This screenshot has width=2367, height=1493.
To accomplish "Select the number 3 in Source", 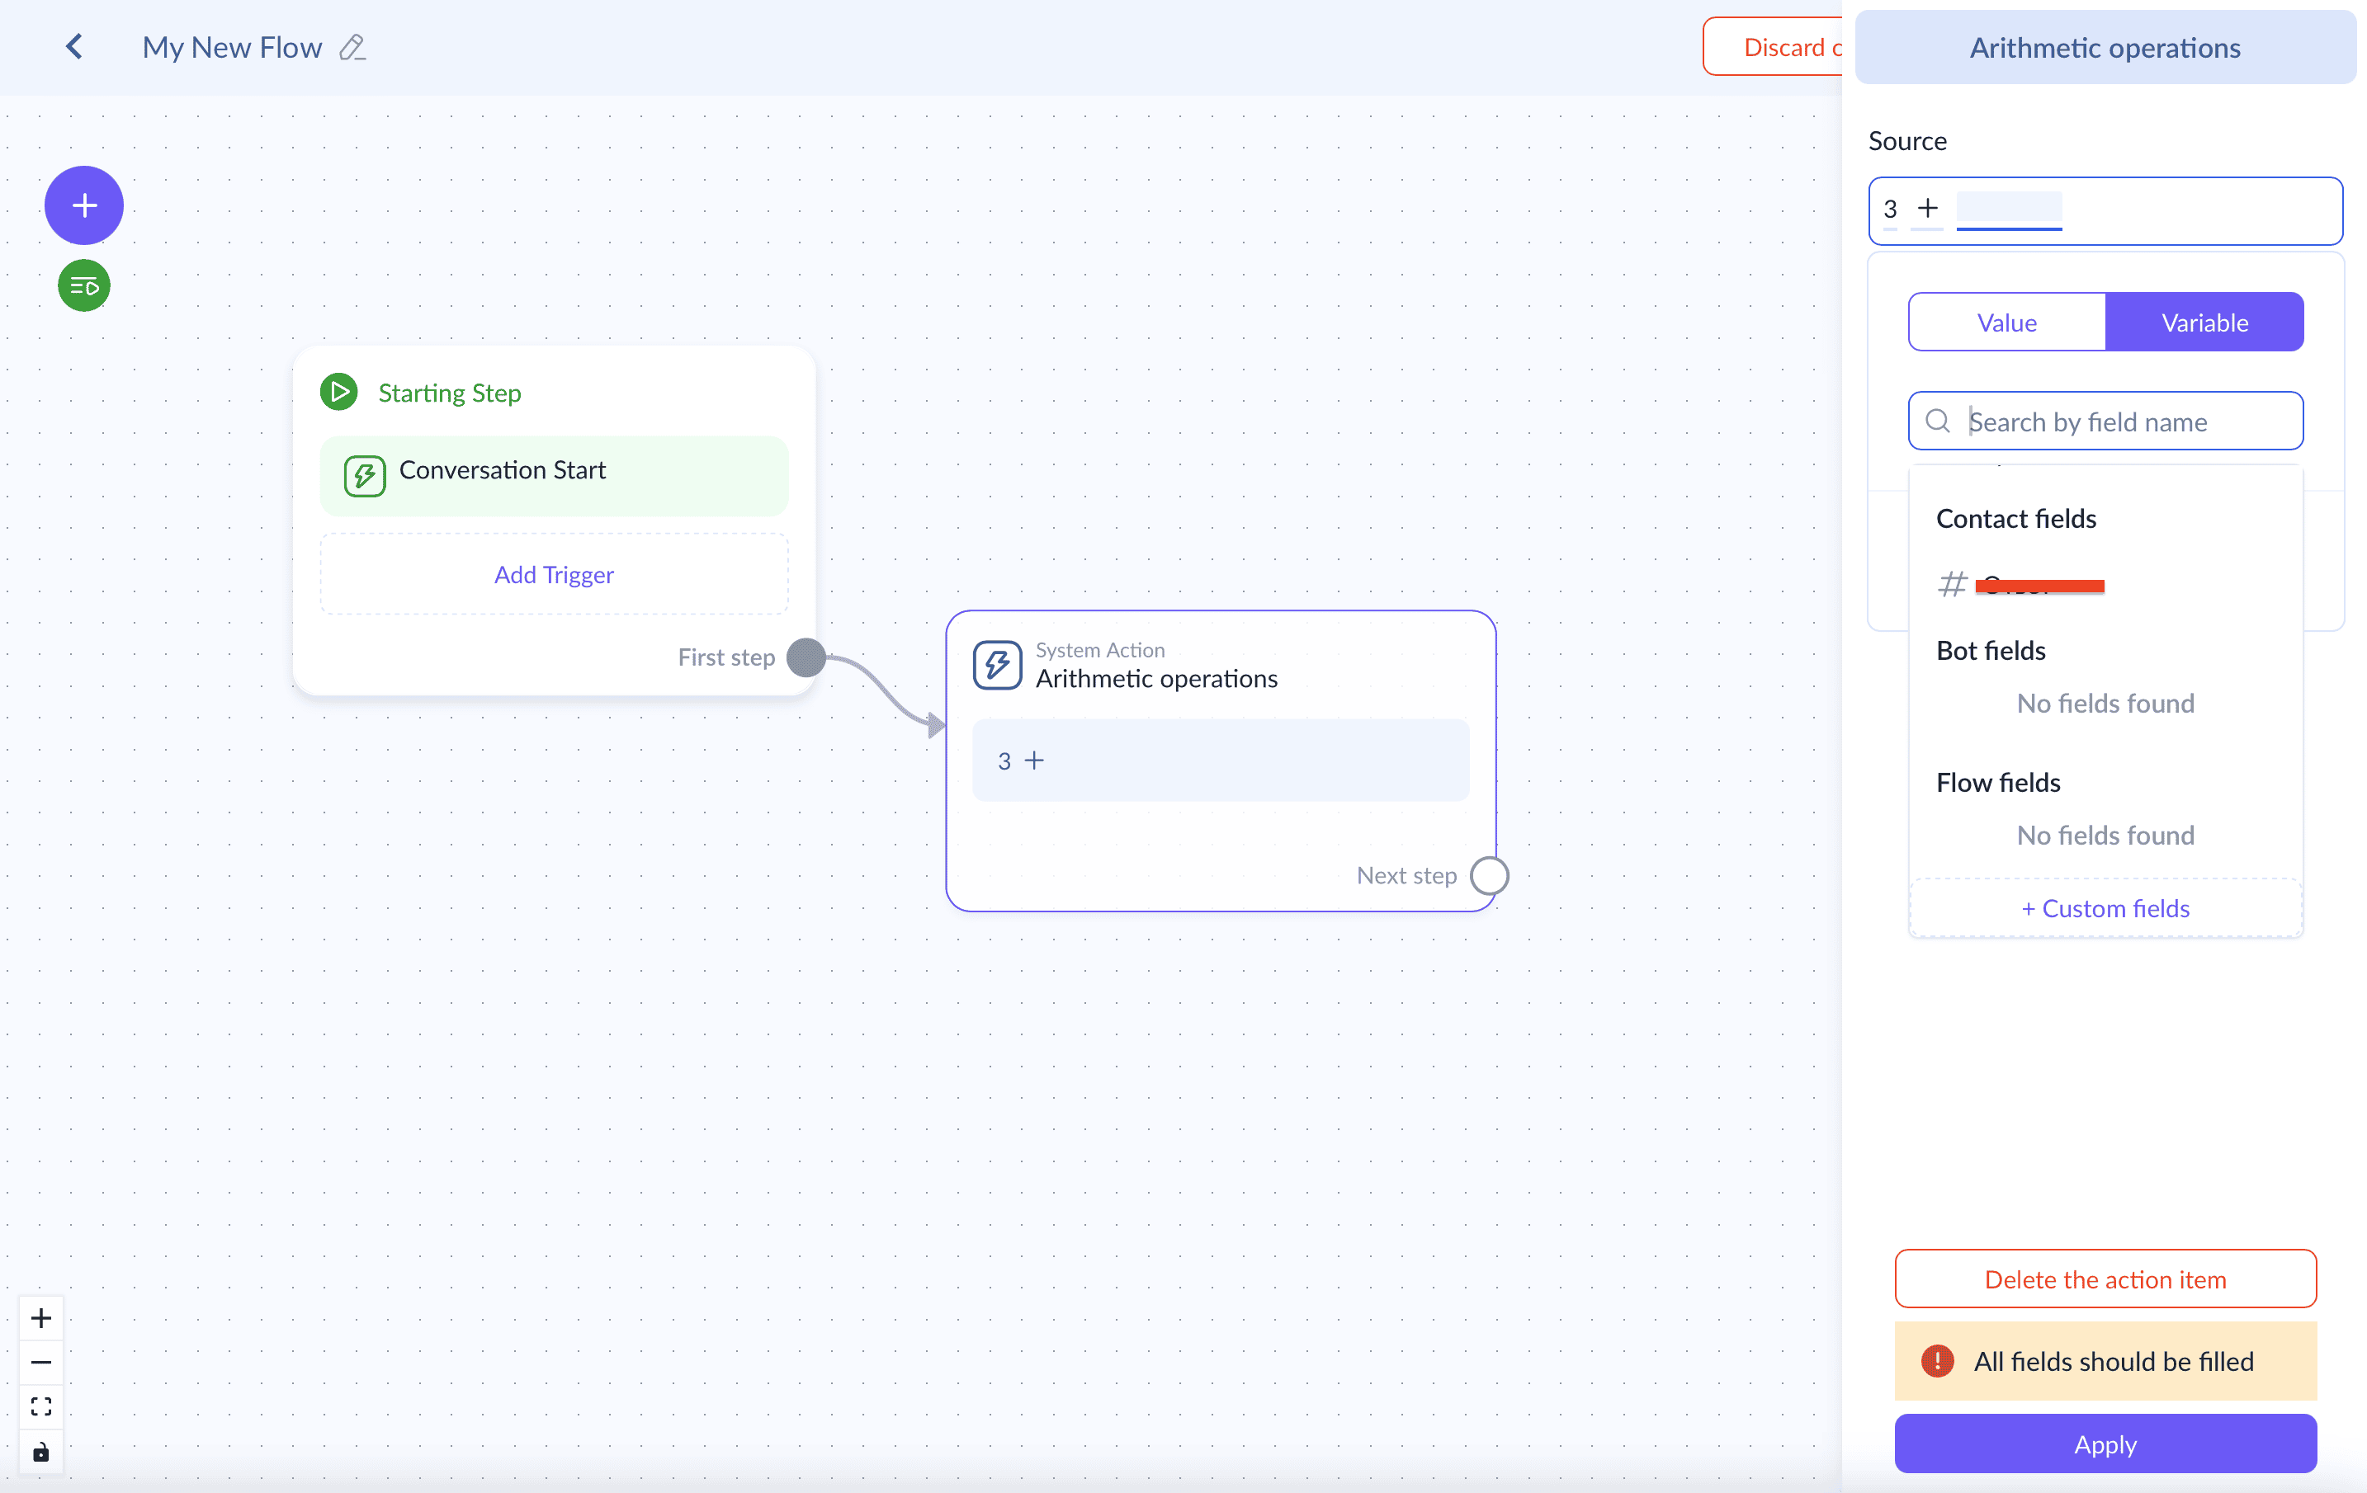I will pyautogui.click(x=1889, y=210).
